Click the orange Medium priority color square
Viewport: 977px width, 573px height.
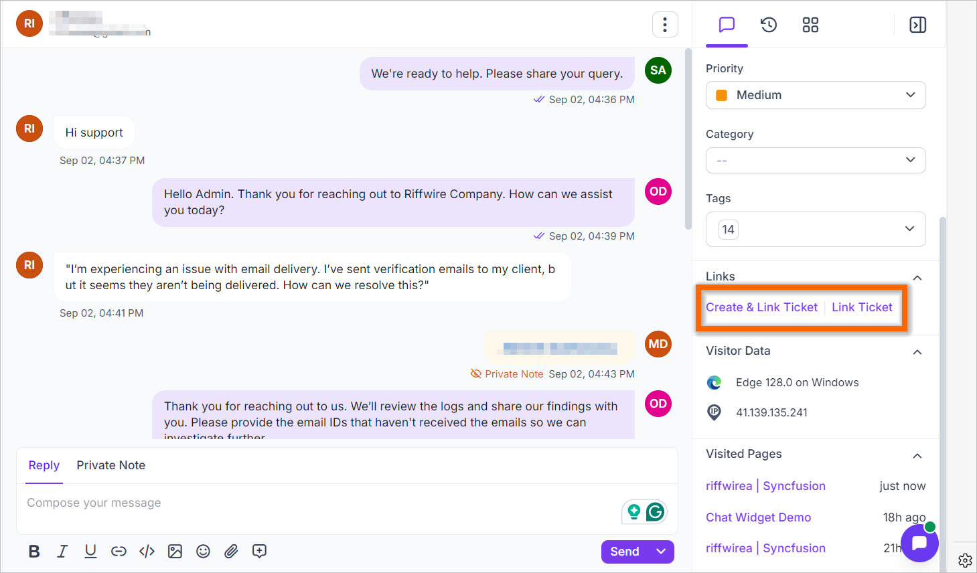[x=722, y=95]
